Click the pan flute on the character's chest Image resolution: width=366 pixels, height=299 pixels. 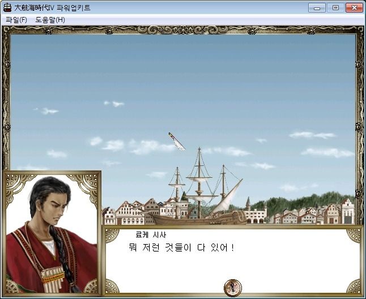tap(53, 279)
